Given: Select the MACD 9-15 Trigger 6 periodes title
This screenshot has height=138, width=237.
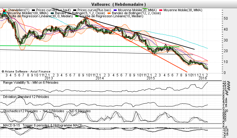Looking at the screenshot, I should point(43,125).
